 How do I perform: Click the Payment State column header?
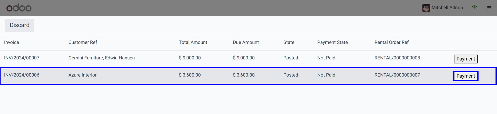click(332, 42)
